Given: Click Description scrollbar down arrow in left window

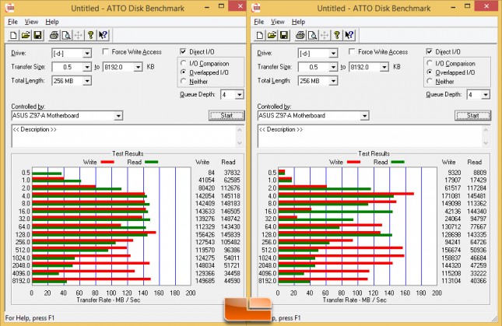Looking at the screenshot, I should pyautogui.click(x=240, y=143).
